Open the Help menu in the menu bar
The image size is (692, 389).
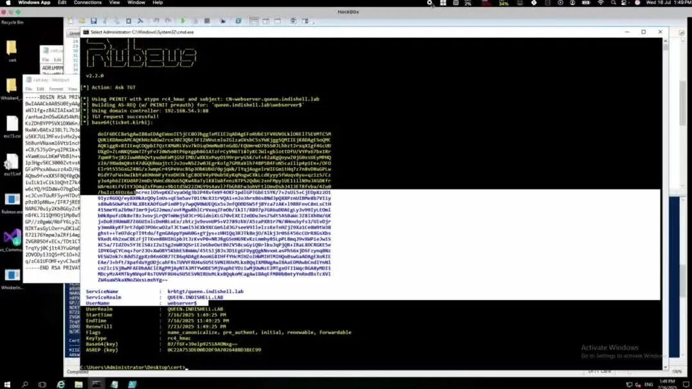point(158,3)
